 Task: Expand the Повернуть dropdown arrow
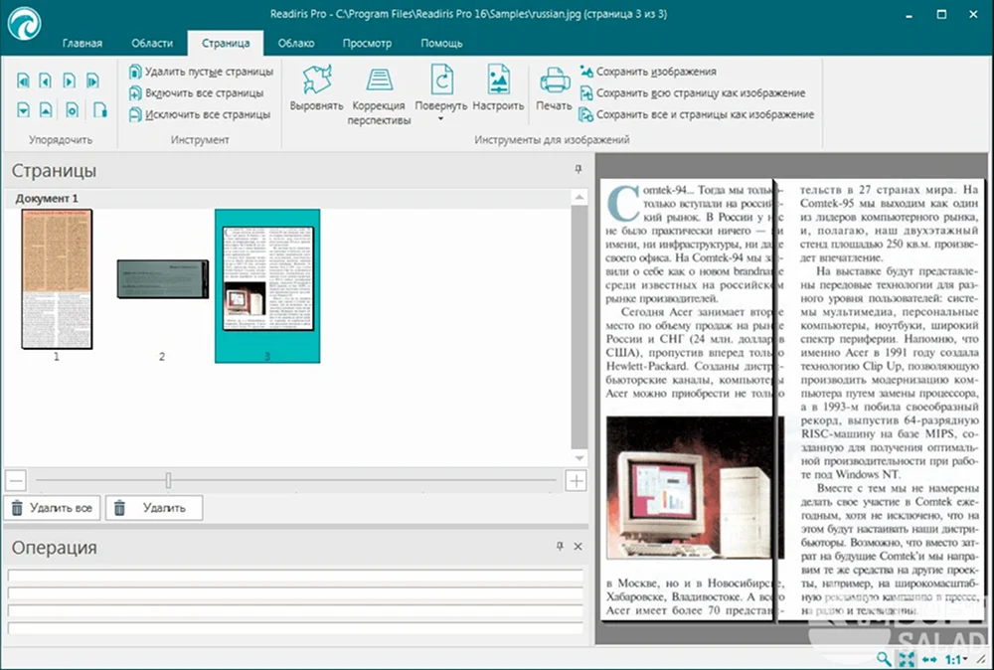pyautogui.click(x=440, y=119)
